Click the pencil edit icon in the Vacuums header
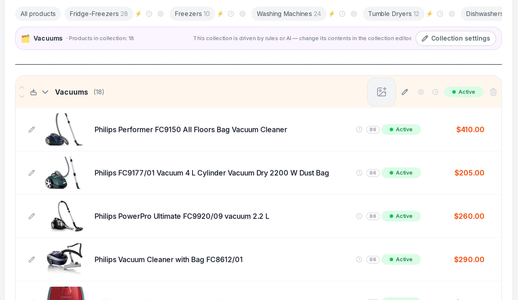 (x=405, y=92)
